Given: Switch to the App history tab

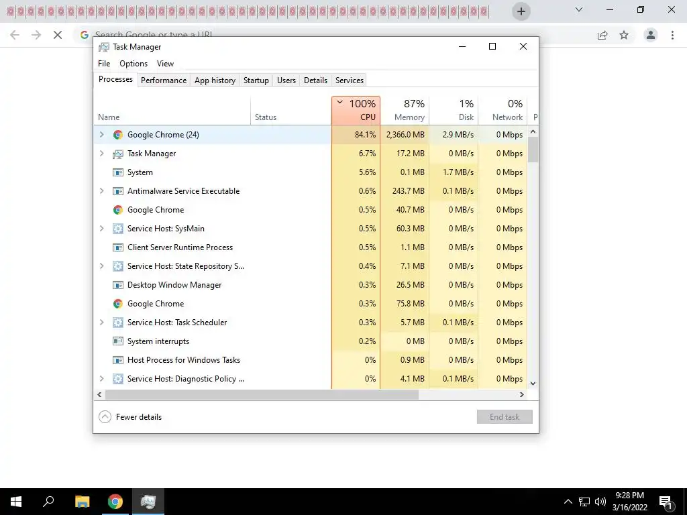Looking at the screenshot, I should coord(215,80).
